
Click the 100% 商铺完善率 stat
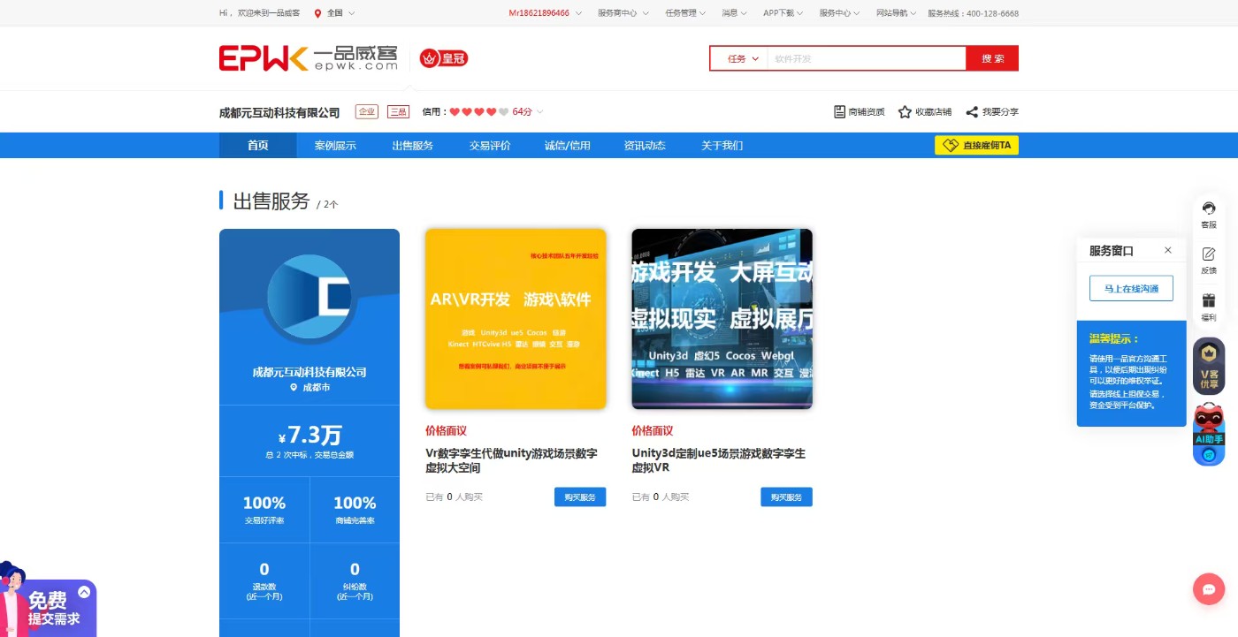click(x=355, y=510)
